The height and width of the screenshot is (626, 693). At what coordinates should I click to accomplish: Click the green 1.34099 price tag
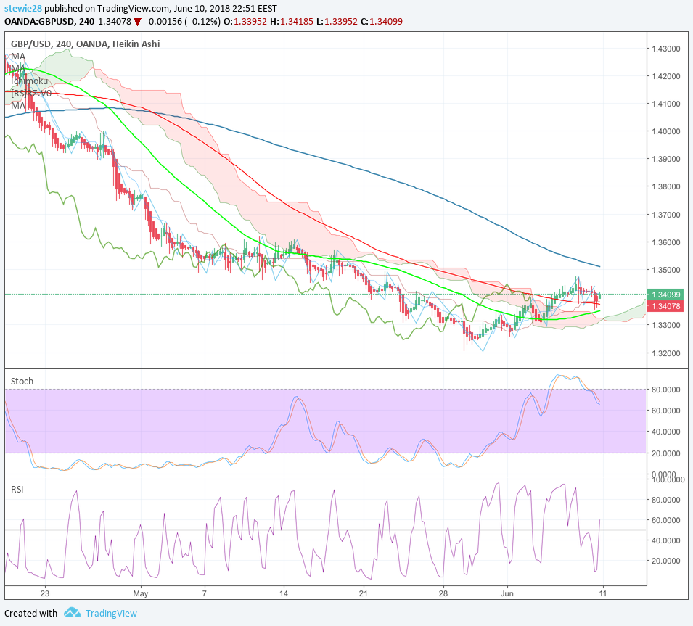pyautogui.click(x=665, y=295)
